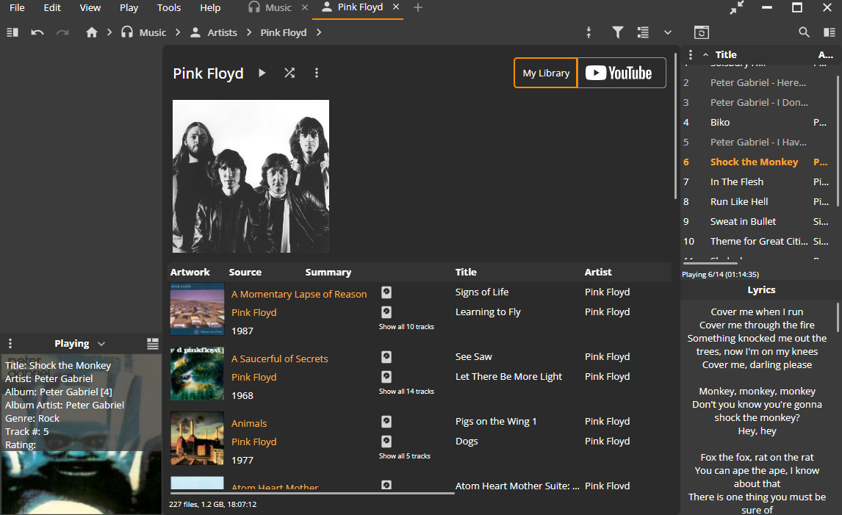842x515 pixels.
Task: Shuffle Pink Floyd tracks
Action: [289, 73]
